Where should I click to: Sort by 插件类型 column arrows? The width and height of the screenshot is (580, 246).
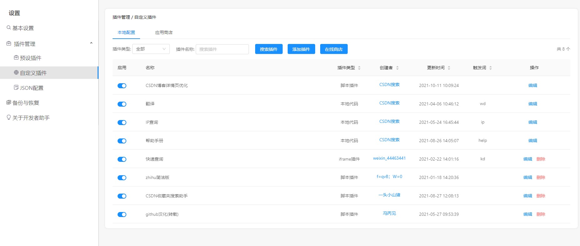coord(359,68)
